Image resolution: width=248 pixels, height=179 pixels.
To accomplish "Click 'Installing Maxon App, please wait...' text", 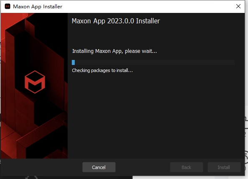I will 114,51.
